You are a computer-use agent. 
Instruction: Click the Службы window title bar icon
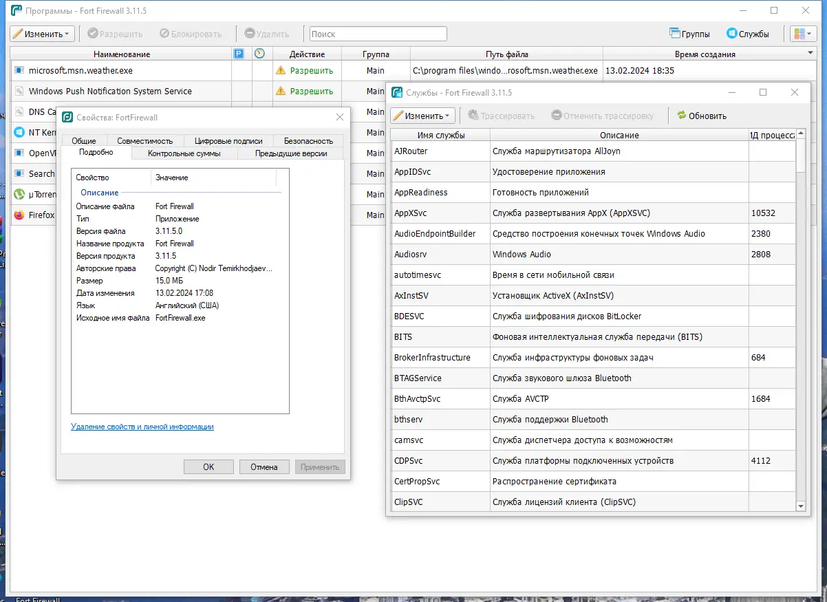click(397, 92)
